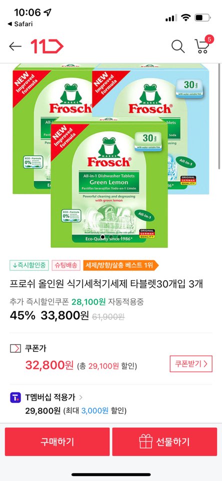Viewport: 222px width, 481px height.
Task: Tap the 선물하기 gift button
Action: pos(164,442)
